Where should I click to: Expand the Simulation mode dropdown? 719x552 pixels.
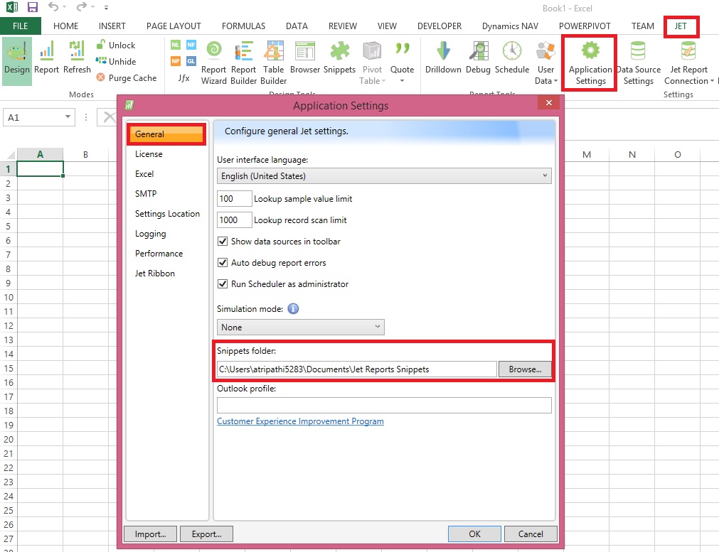click(x=300, y=327)
